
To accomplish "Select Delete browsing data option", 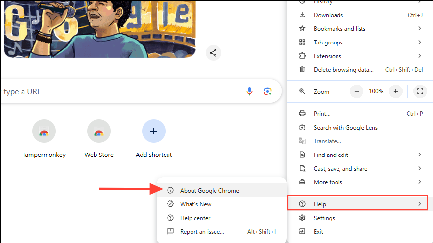I will point(359,70).
